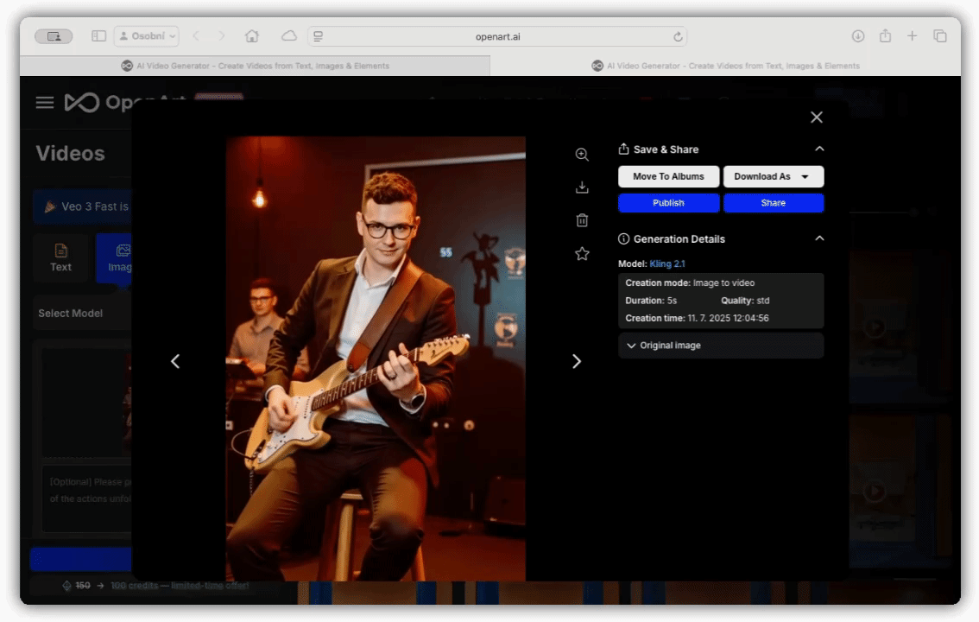Click the optional prompt text field
Viewport: 979px width, 622px height.
(x=87, y=498)
